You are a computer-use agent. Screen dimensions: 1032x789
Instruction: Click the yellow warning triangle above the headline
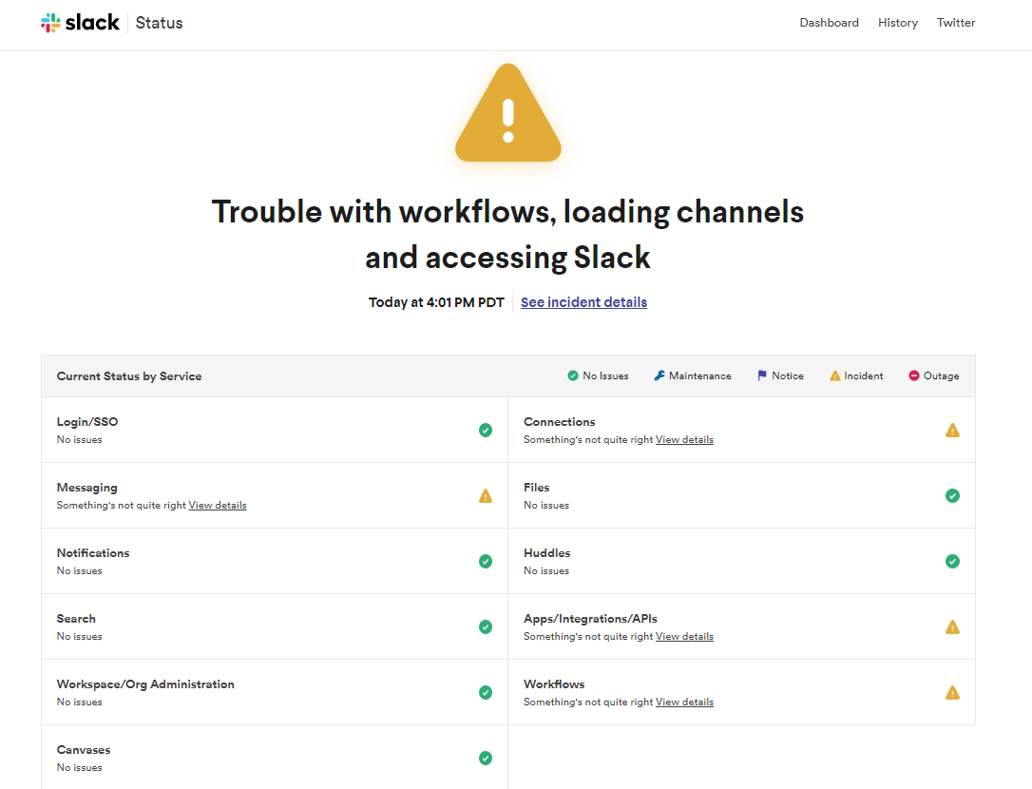pos(507,114)
